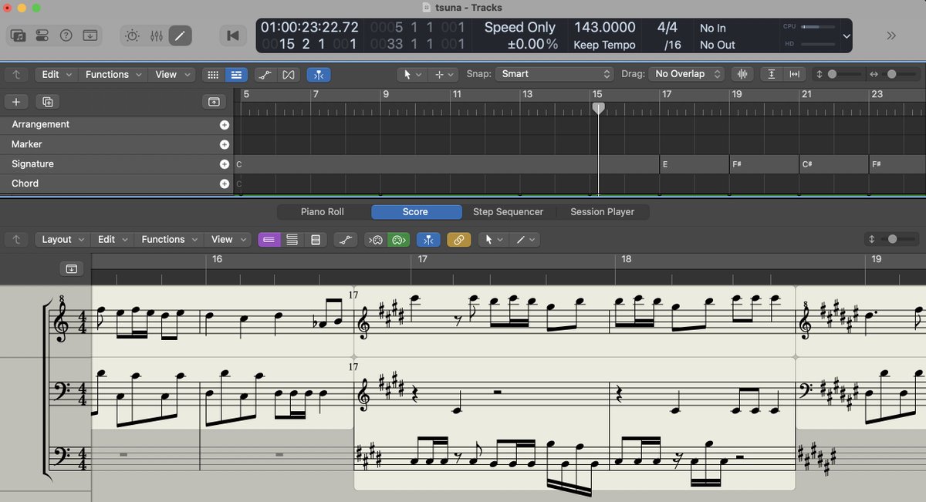Open the Score editor View menu
This screenshot has width=926, height=502.
[228, 240]
